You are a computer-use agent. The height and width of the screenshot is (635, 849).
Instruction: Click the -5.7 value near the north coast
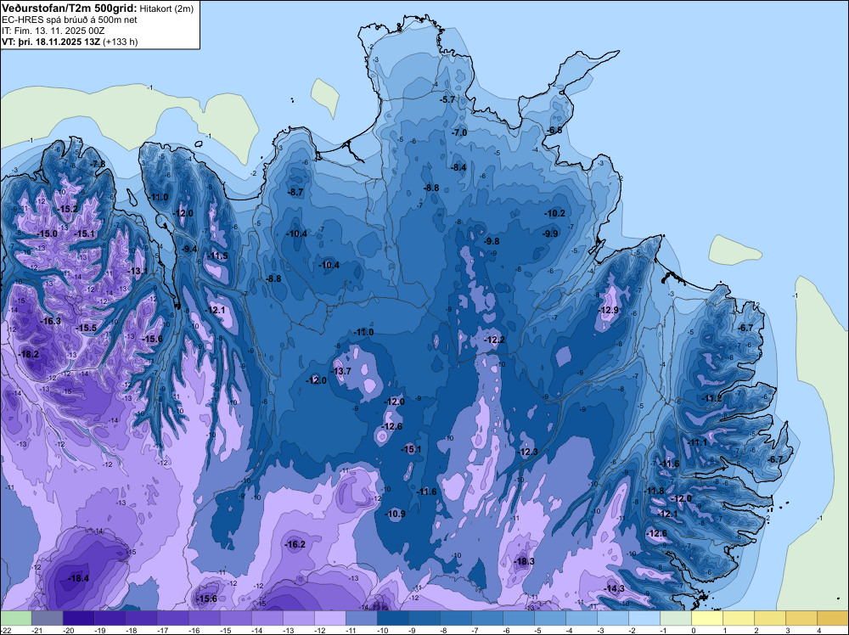click(x=447, y=99)
